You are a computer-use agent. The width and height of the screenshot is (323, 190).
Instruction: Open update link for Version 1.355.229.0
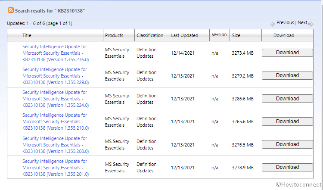pos(55,76)
